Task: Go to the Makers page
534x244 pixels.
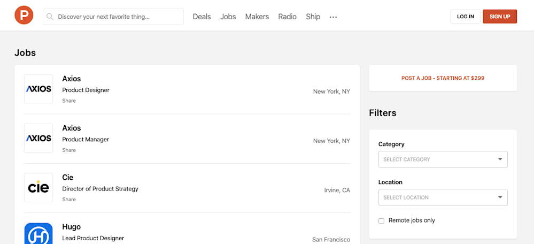Action: 257,17
